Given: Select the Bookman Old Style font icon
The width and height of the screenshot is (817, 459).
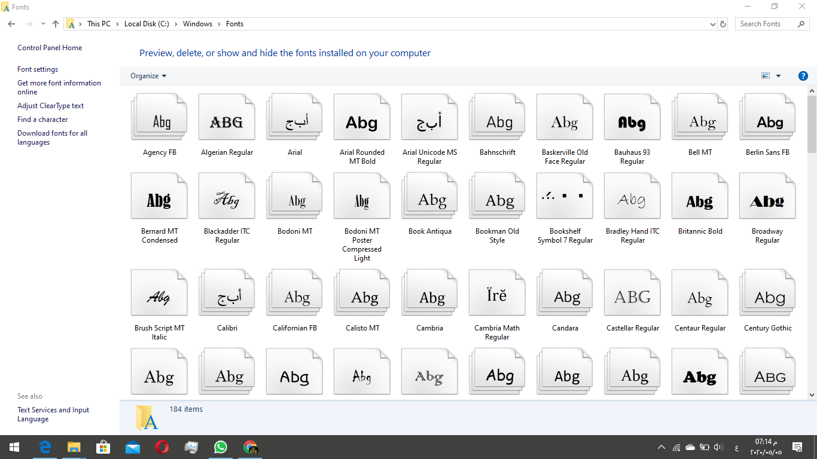Looking at the screenshot, I should coord(498,197).
